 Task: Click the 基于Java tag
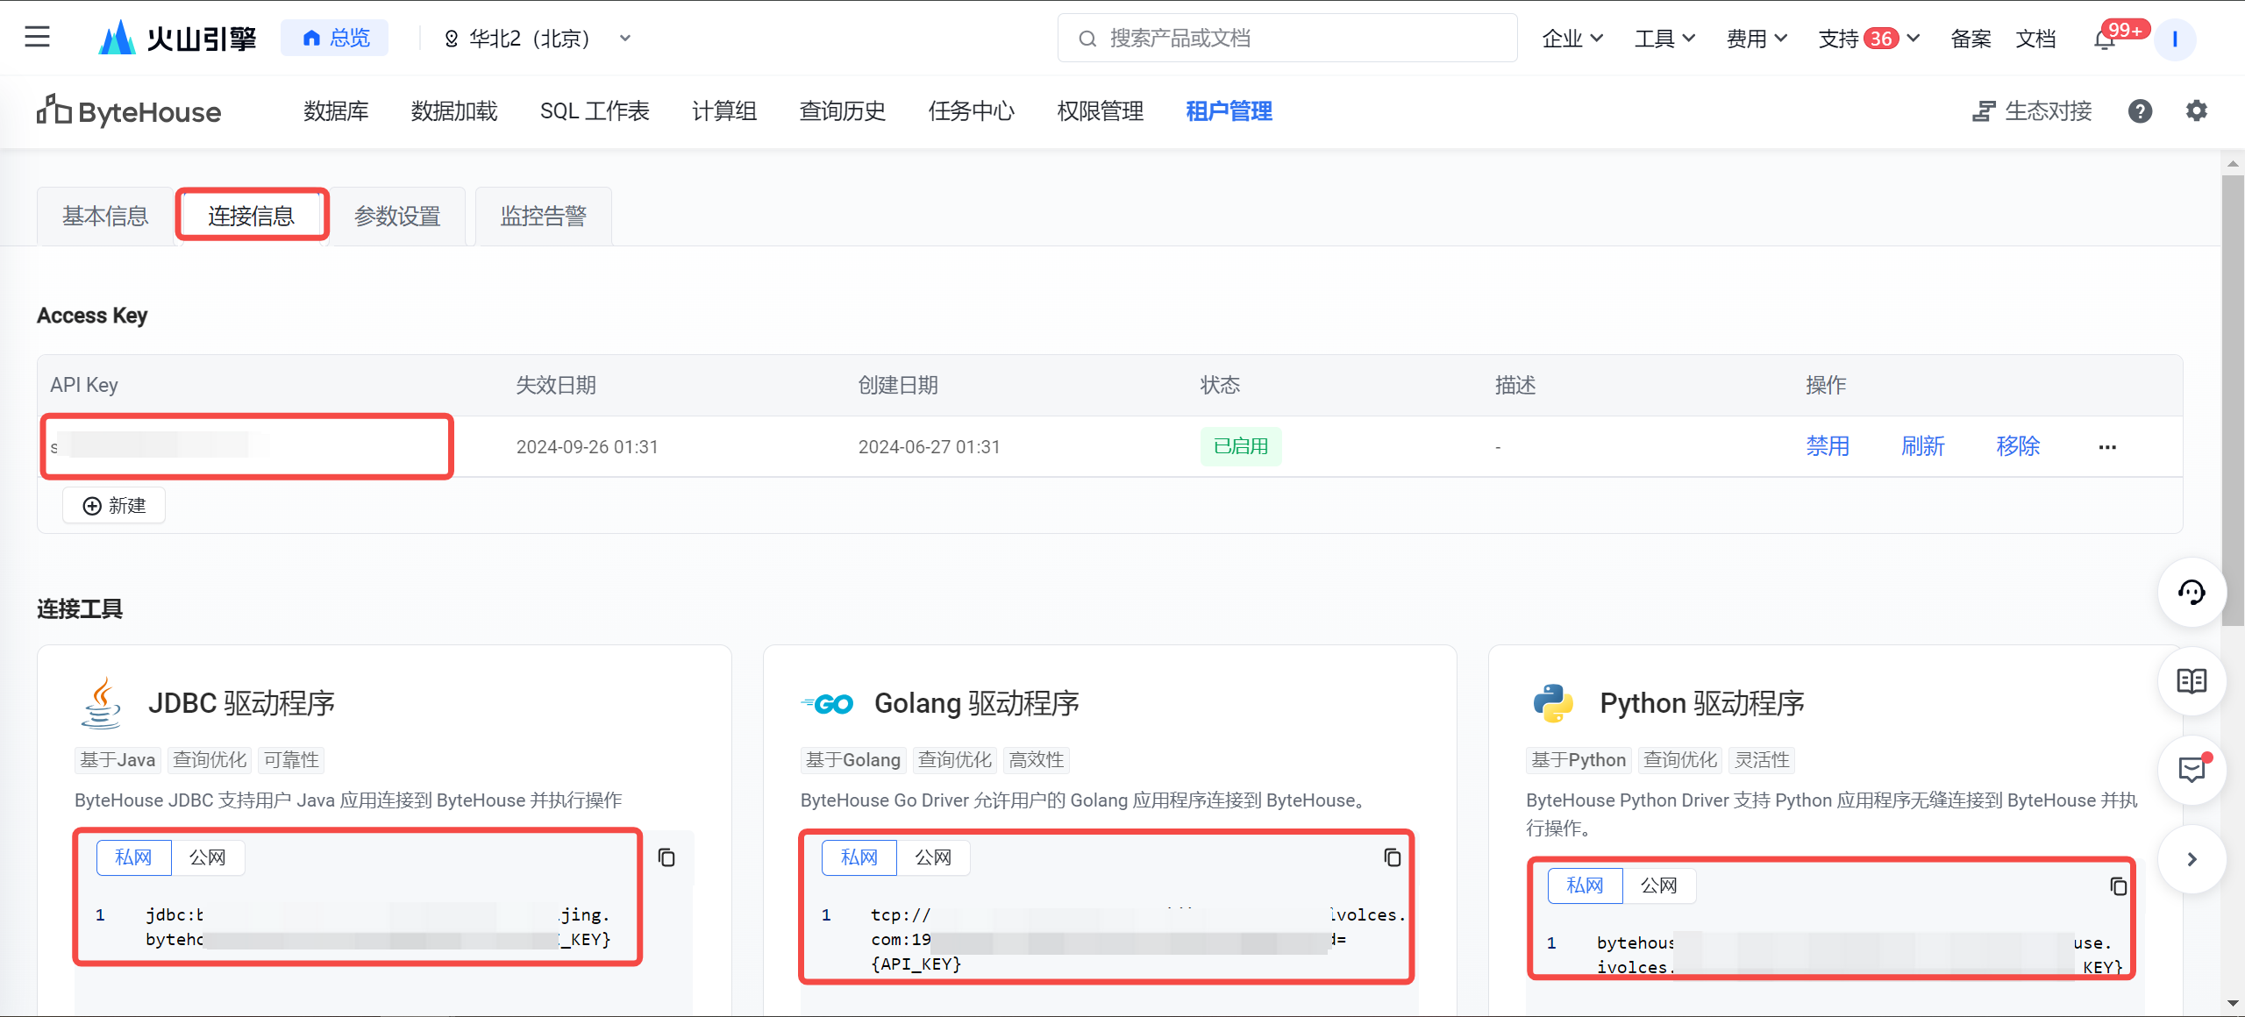(118, 760)
